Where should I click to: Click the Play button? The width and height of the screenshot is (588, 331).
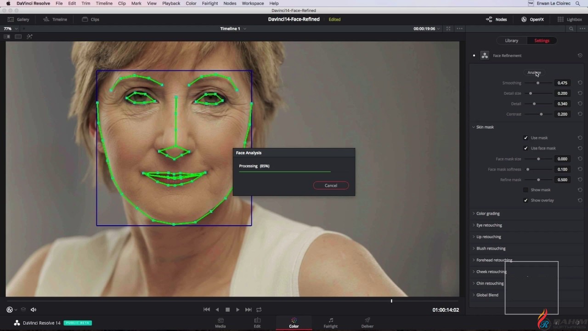tap(237, 310)
